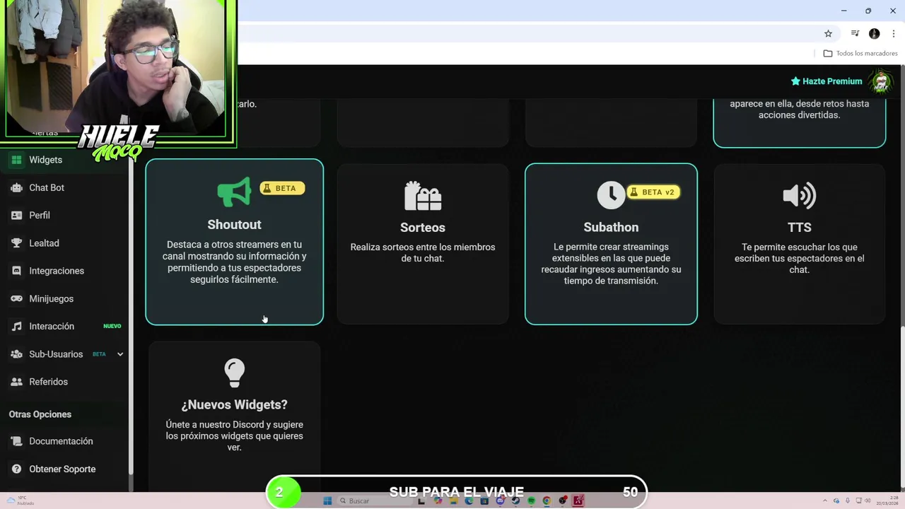Open Minijuegos section
This screenshot has height=509, width=905.
click(x=64, y=298)
